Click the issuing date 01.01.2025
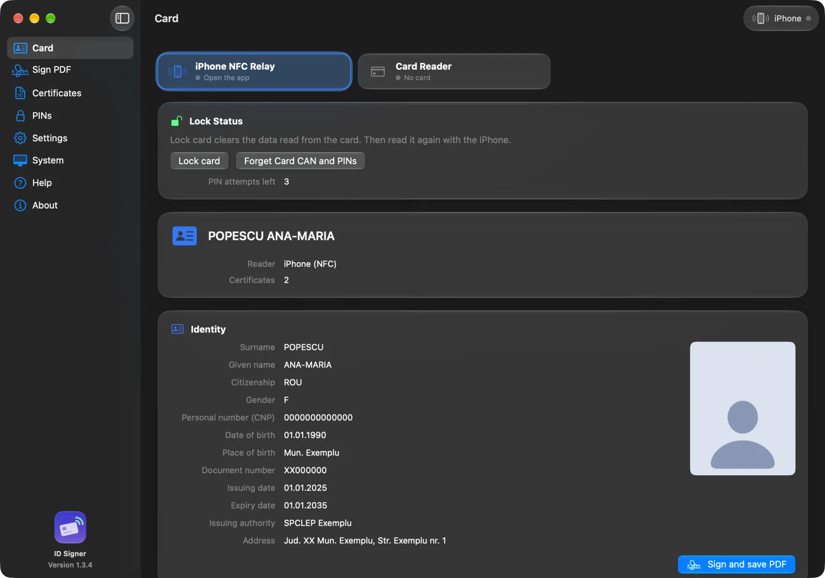Image resolution: width=825 pixels, height=578 pixels. pos(305,488)
